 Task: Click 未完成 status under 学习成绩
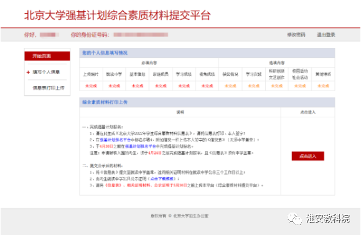(184, 86)
